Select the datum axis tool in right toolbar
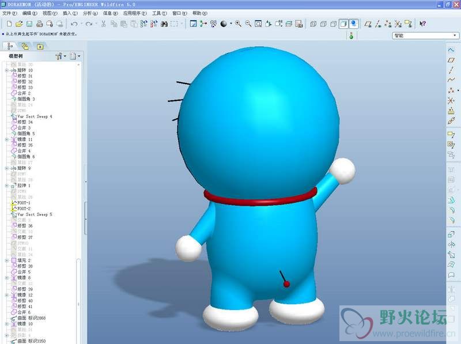 [451, 70]
